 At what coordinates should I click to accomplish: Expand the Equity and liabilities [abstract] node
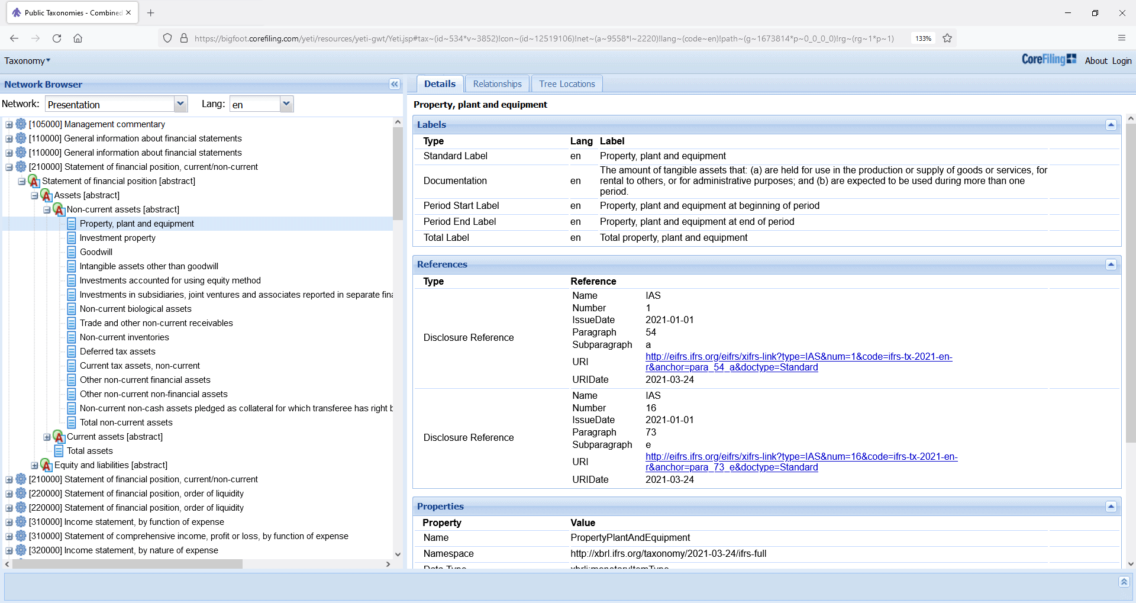[34, 465]
